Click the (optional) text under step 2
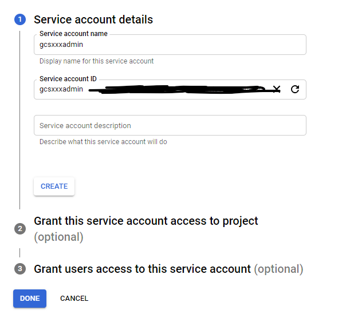This screenshot has width=358, height=326. pos(58,237)
